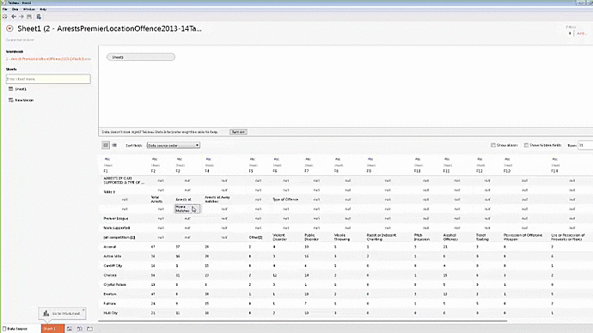The width and height of the screenshot is (593, 333).
Task: Save workbook using the toolbar save icon
Action: point(29,16)
